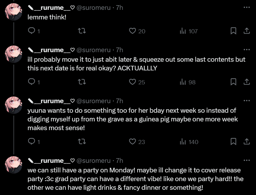The image size is (256, 195).
Task: Open @suromeru handle on Monday party tweet
Action: [x=93, y=161]
